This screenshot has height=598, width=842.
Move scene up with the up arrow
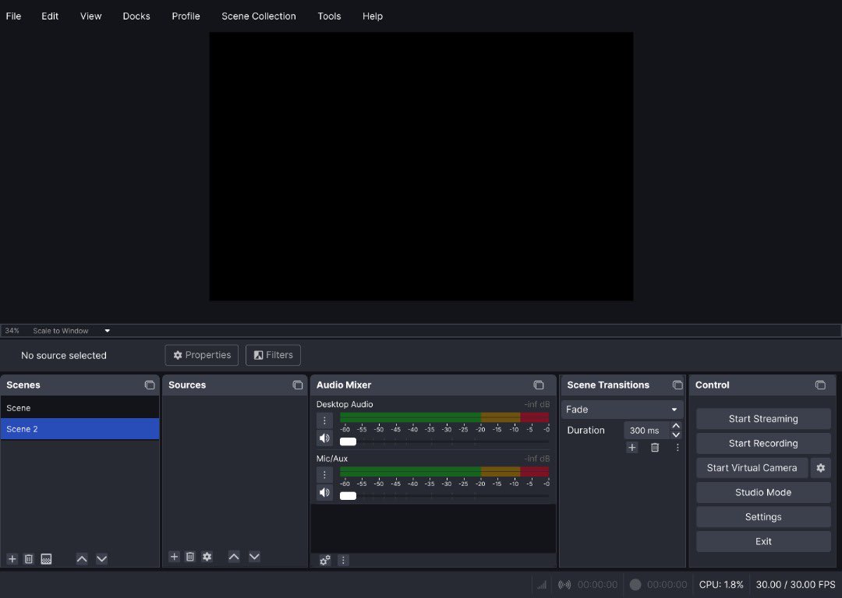click(x=82, y=559)
